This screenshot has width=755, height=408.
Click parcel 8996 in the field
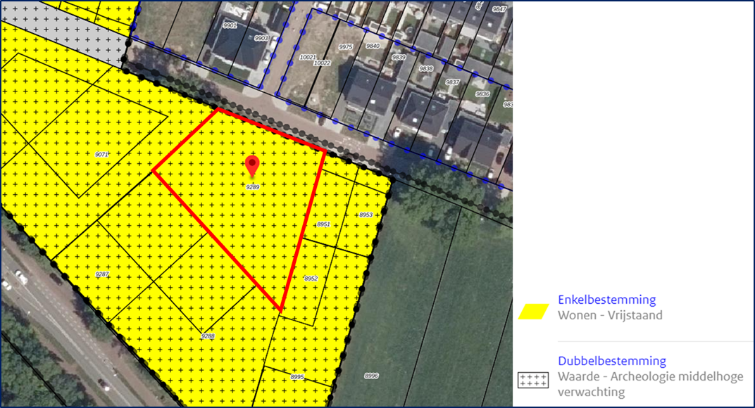click(x=371, y=376)
